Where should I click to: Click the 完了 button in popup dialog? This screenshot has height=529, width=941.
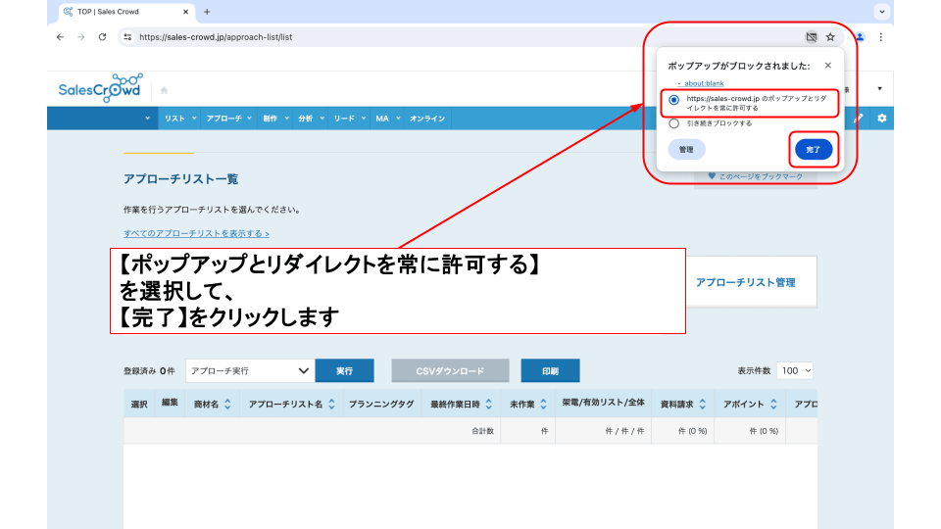(813, 150)
